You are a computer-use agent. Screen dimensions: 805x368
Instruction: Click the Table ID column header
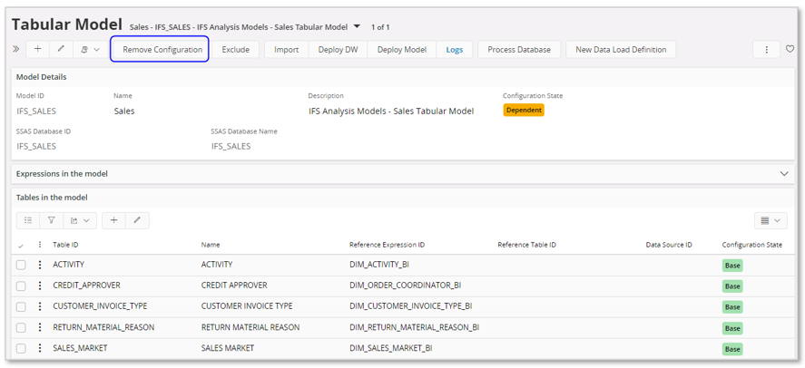(65, 245)
